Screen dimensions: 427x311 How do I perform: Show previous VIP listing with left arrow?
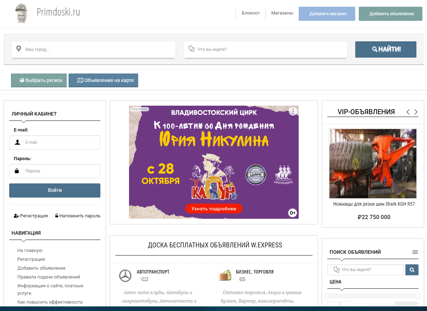408,112
